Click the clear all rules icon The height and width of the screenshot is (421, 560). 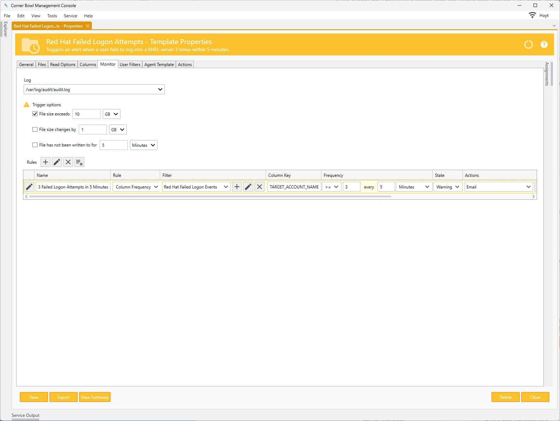coord(79,162)
